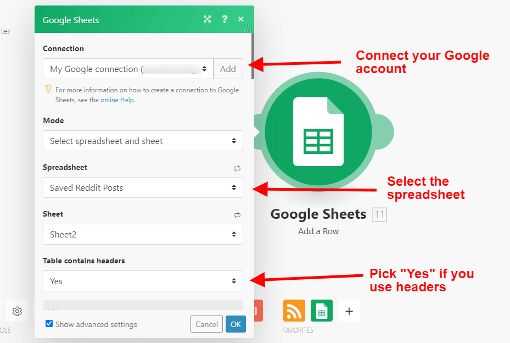This screenshot has width=510, height=343.
Task: Open the Saved Reddit Posts spreadsheet dropdown
Action: pos(143,187)
